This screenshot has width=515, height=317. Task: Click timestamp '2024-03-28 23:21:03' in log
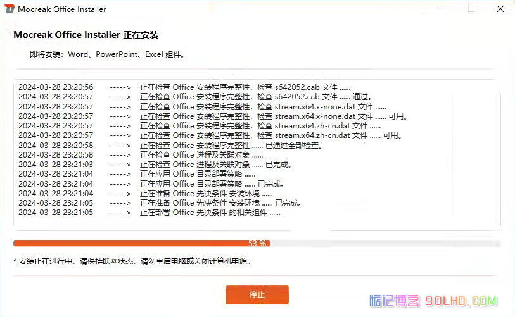(56, 165)
